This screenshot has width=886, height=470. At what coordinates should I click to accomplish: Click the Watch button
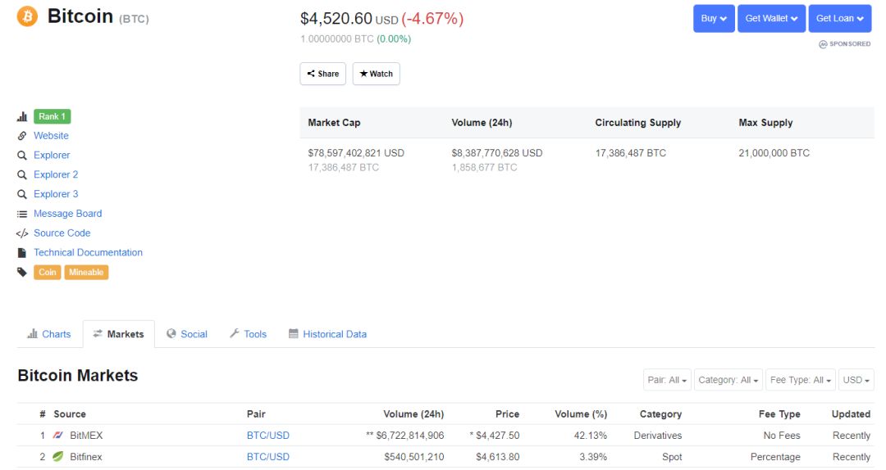click(377, 74)
